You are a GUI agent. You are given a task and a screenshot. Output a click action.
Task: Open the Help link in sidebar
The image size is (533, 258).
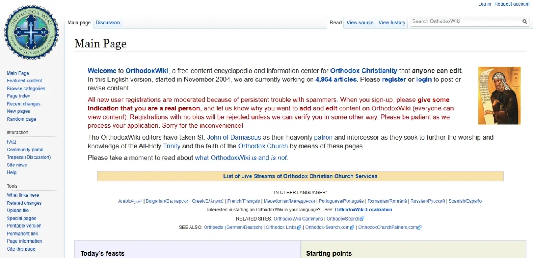(11, 172)
